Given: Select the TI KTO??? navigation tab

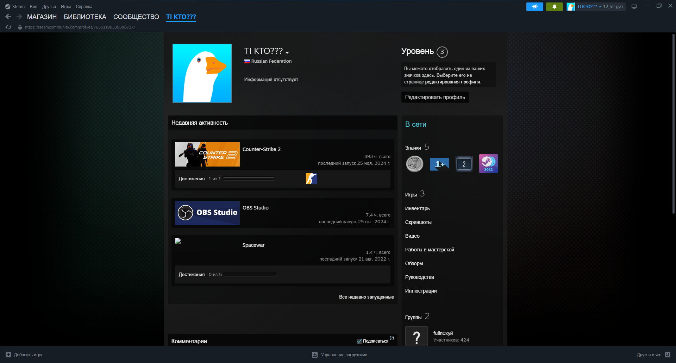Looking at the screenshot, I should pyautogui.click(x=181, y=17).
